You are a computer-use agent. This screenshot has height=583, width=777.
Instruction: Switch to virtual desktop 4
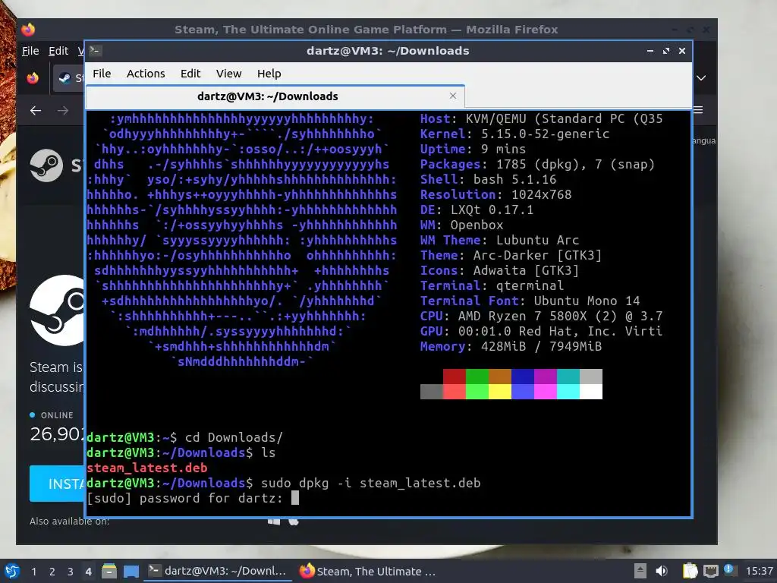[88, 572]
